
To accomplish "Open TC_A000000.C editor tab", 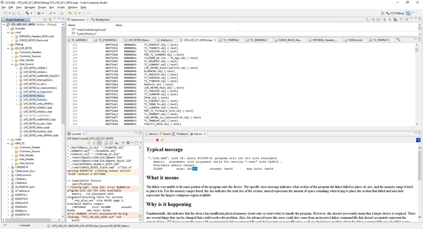I will click(79, 40).
